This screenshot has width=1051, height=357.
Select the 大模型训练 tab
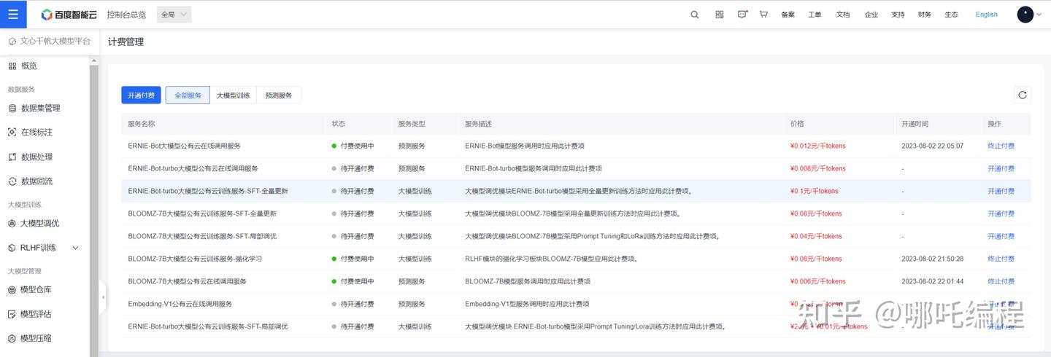click(x=234, y=95)
